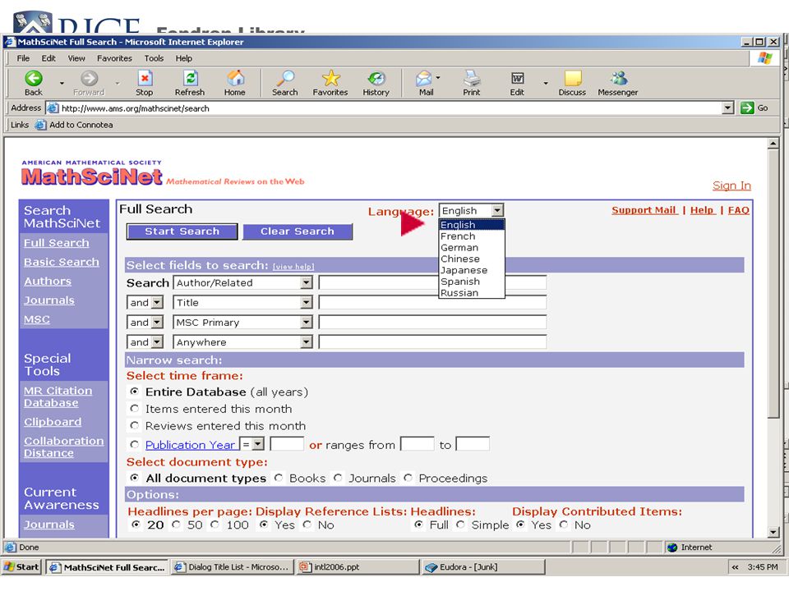Open the MR Citation Database link
Screen dimensions: 789x591
click(58, 396)
